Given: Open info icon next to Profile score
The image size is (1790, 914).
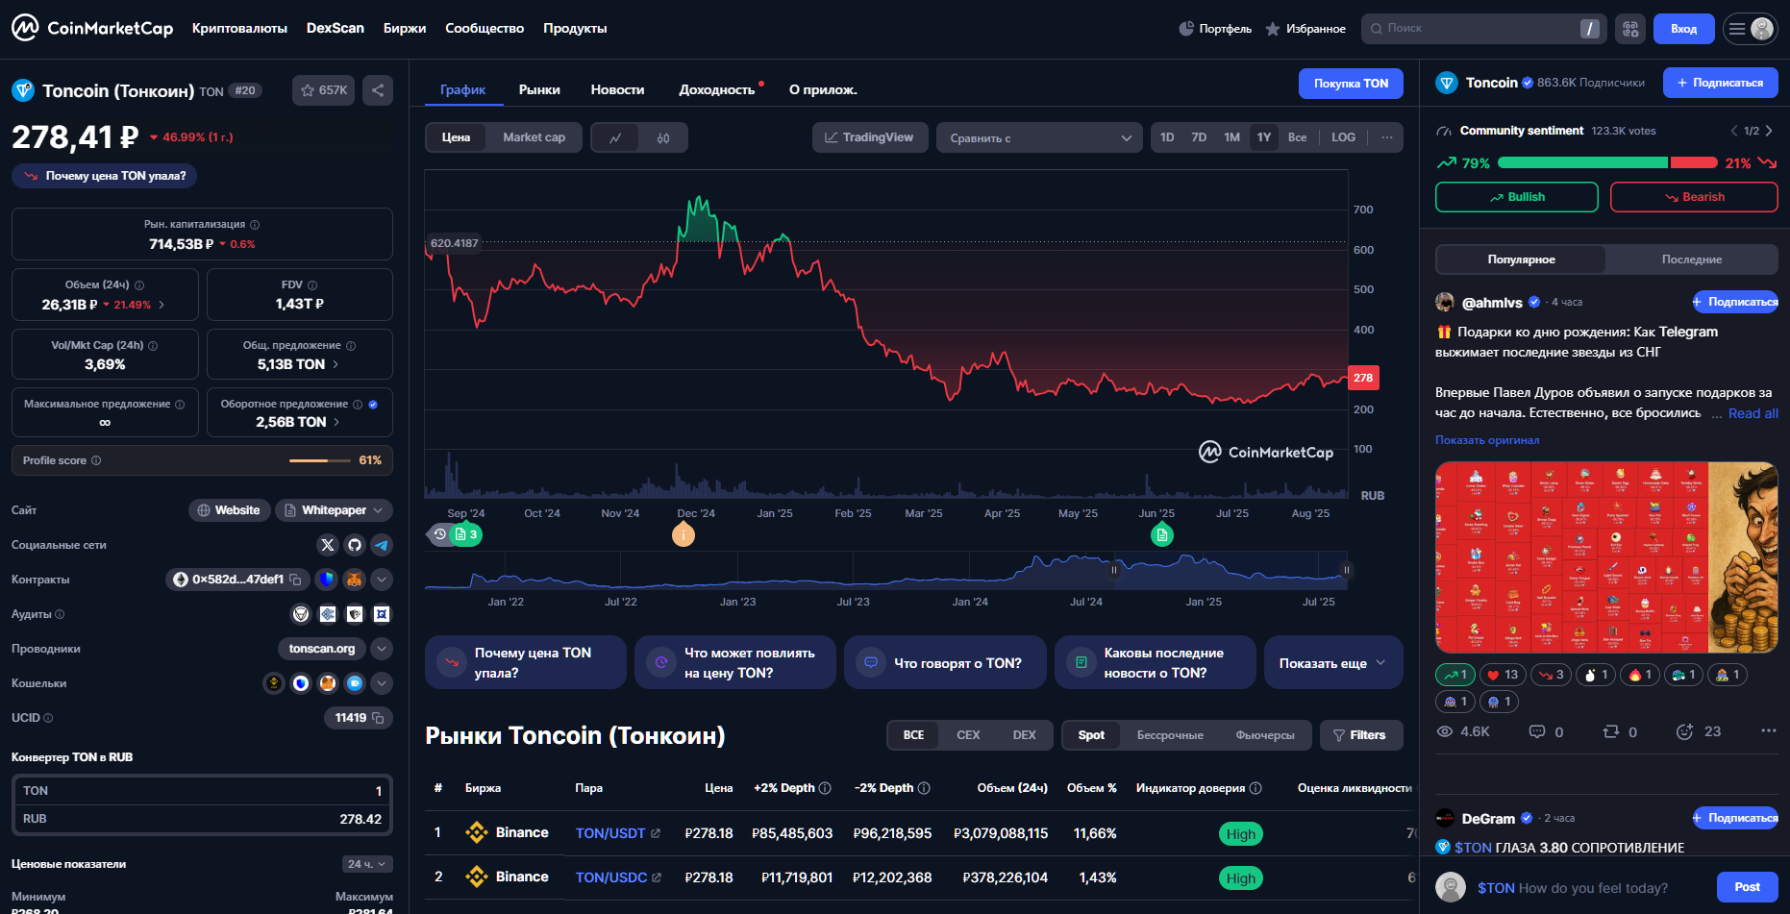Looking at the screenshot, I should click(96, 460).
